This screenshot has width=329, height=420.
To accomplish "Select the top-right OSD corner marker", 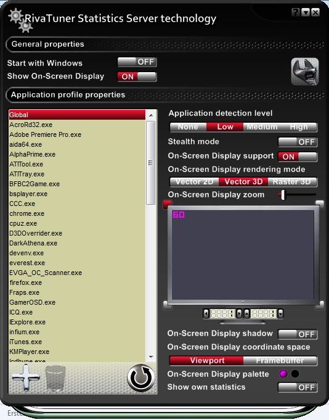I will coord(320,204).
